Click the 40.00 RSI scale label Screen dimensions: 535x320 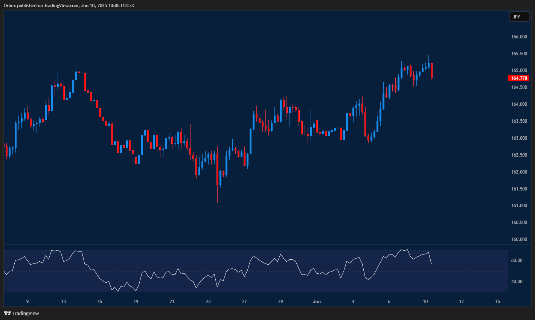coord(517,282)
